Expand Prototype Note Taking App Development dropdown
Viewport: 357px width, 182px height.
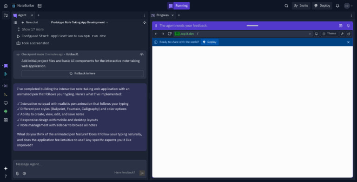click(79, 22)
